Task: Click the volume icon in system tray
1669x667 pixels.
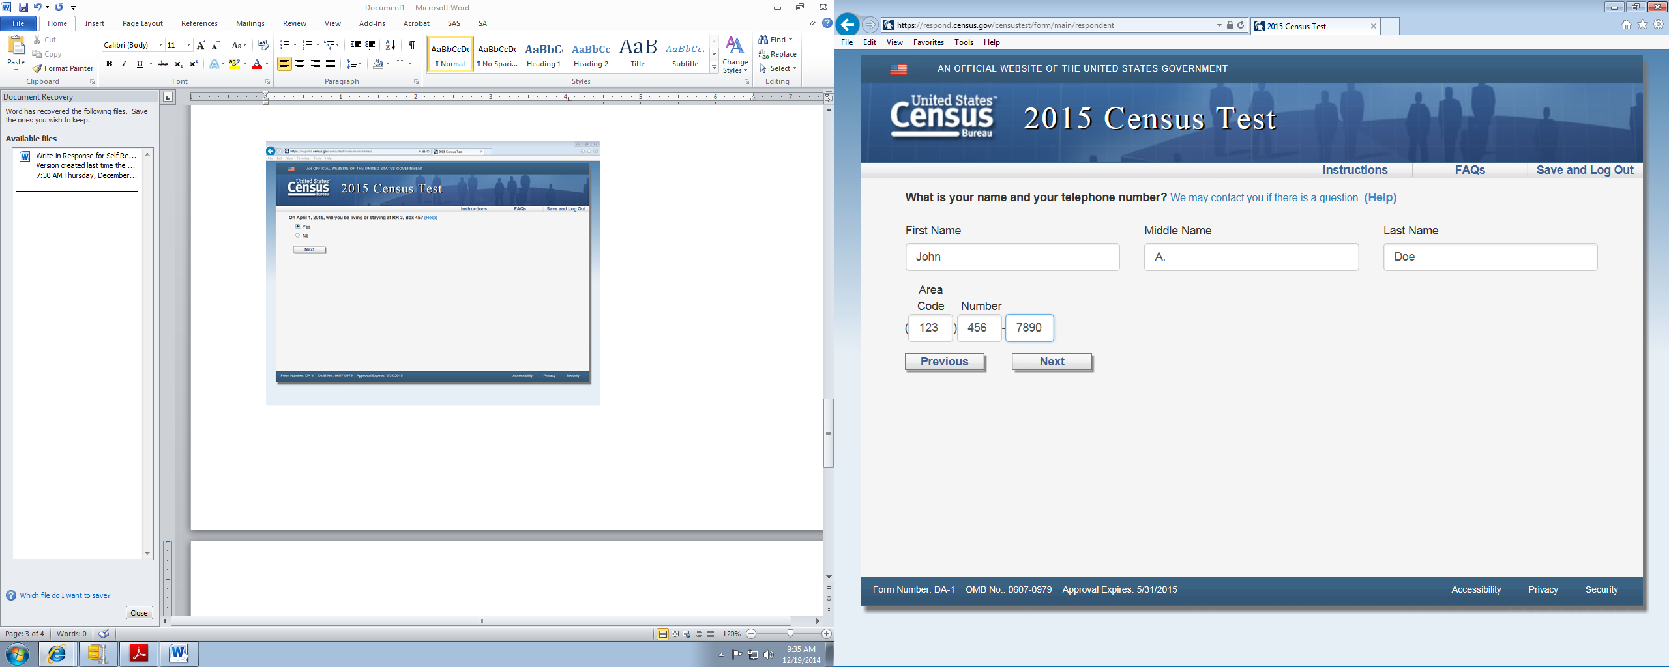Action: coord(769,655)
